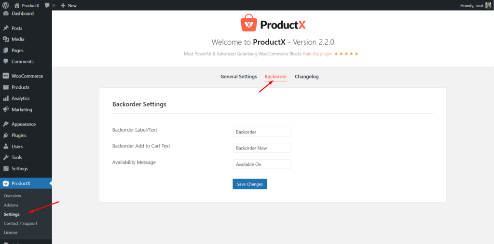
Task: Click the Tools wrench icon
Action: pyautogui.click(x=6, y=157)
